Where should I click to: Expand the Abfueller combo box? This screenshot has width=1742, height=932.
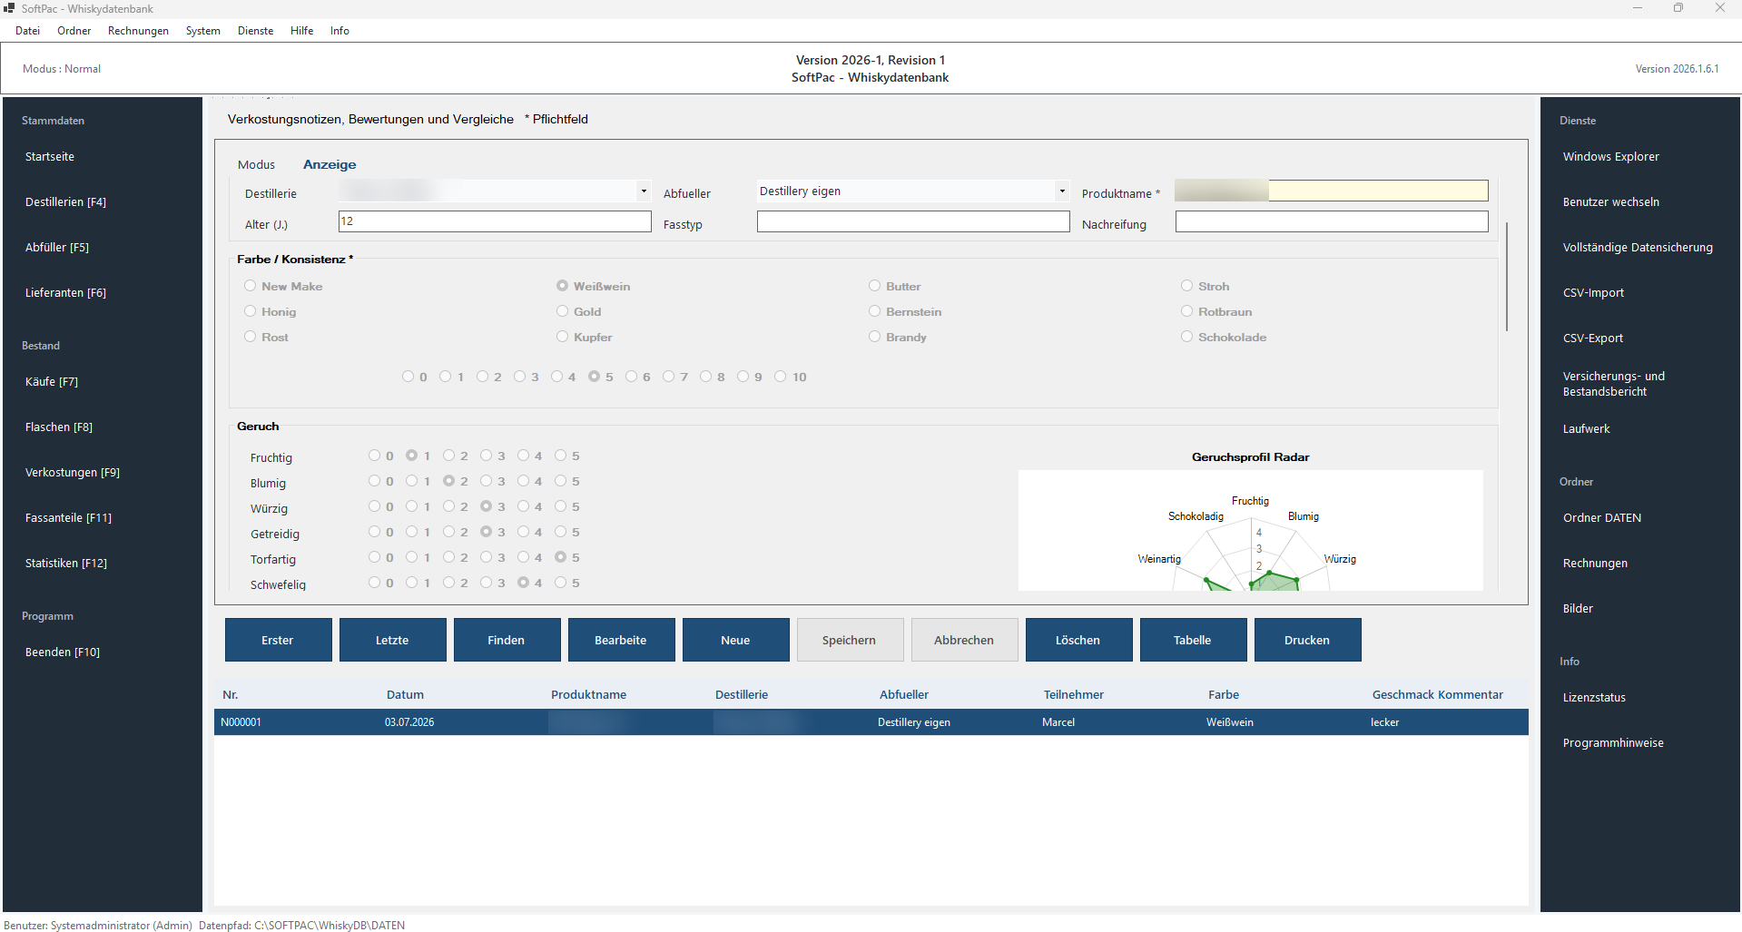click(1062, 191)
